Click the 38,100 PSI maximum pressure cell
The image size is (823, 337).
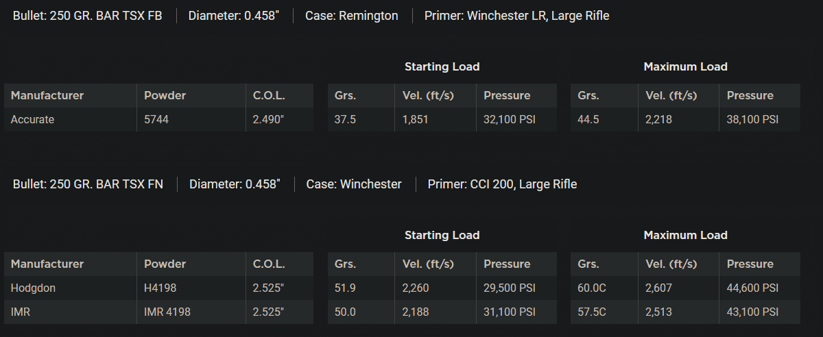click(753, 120)
